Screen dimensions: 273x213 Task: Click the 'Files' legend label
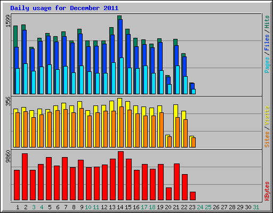[267, 43]
